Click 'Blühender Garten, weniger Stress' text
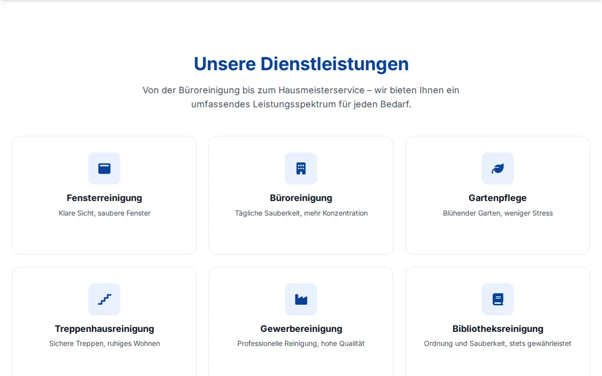Image resolution: width=602 pixels, height=376 pixels. pos(498,213)
